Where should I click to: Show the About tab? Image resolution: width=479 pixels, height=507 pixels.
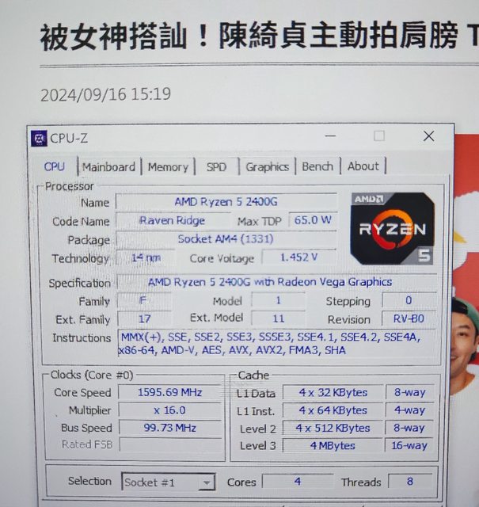point(363,166)
